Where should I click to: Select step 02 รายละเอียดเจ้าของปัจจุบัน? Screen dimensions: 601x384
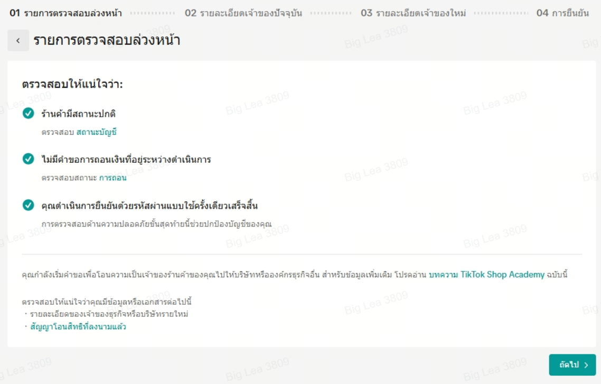point(243,13)
